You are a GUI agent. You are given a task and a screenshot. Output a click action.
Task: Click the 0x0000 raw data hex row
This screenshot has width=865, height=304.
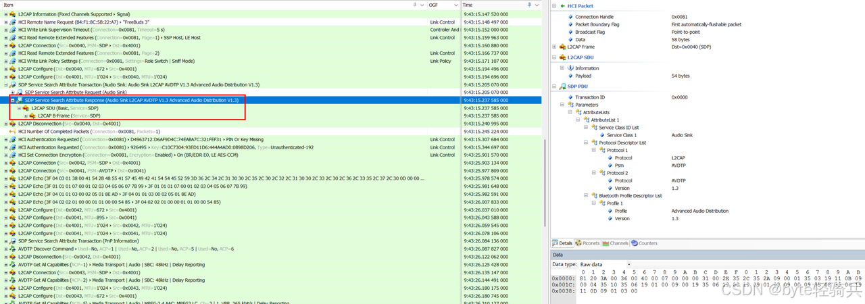pyautogui.click(x=708, y=278)
